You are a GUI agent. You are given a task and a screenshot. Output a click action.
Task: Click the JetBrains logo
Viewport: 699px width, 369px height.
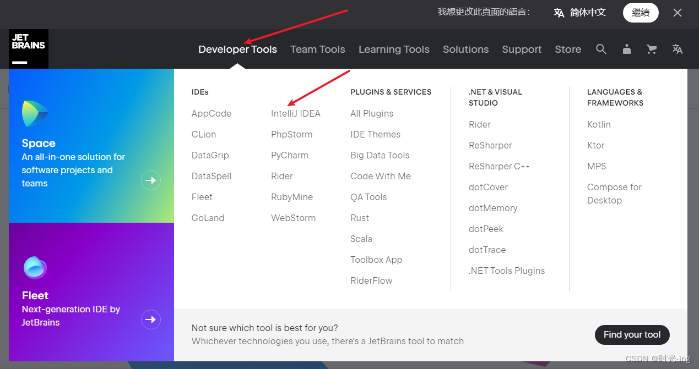29,49
